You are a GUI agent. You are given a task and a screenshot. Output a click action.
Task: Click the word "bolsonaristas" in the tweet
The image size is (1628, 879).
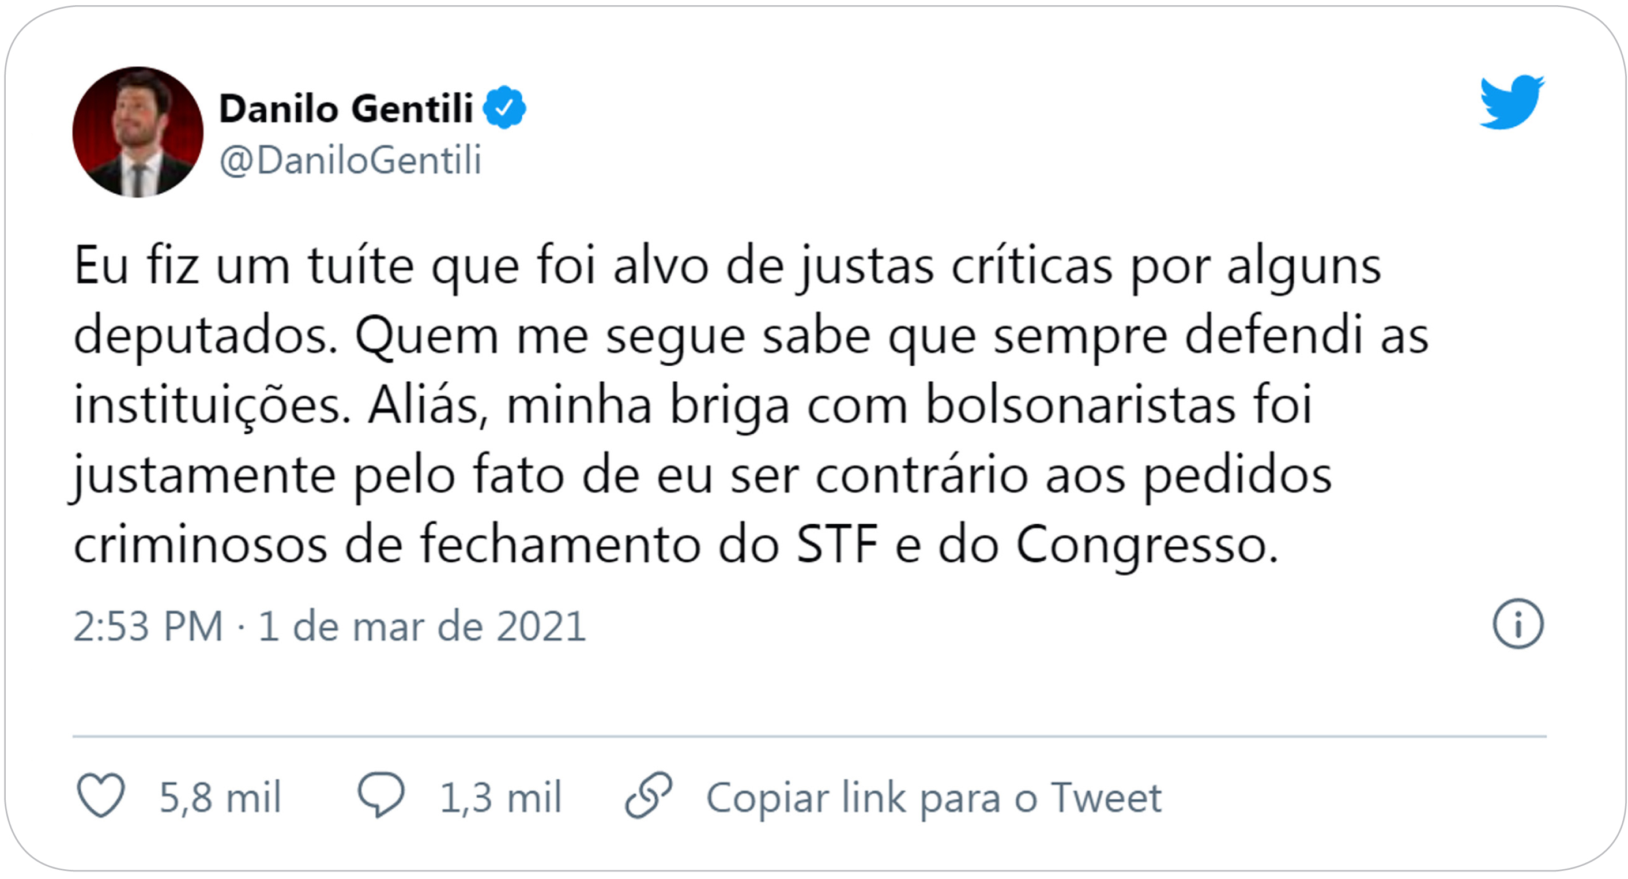1080,405
